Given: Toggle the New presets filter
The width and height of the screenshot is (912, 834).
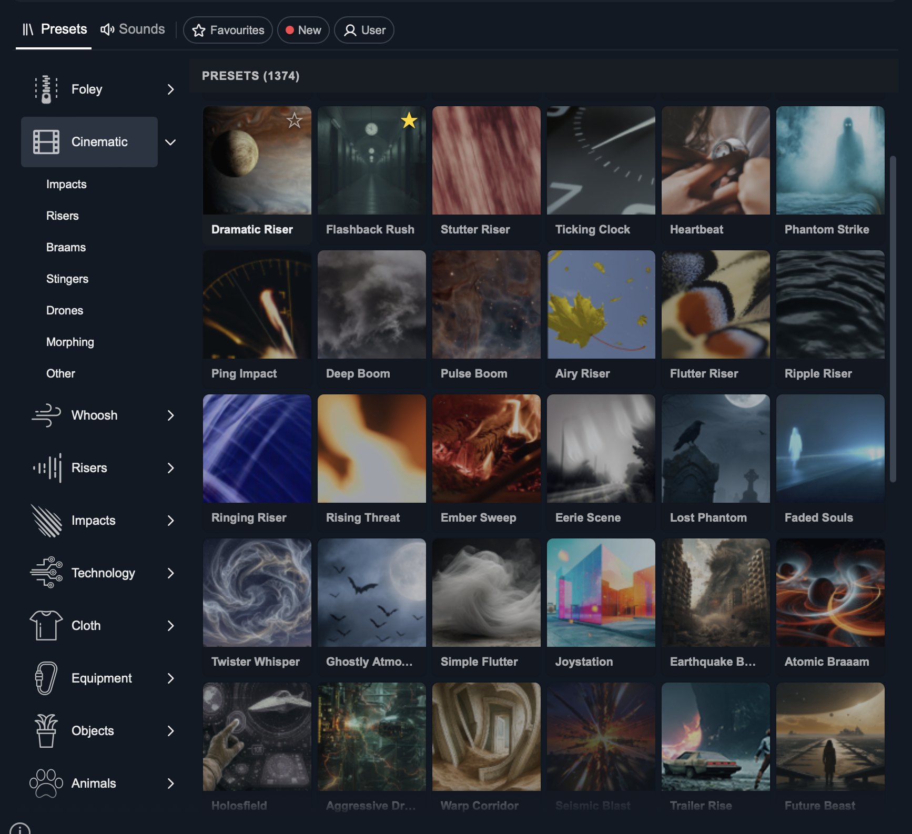Looking at the screenshot, I should tap(303, 30).
